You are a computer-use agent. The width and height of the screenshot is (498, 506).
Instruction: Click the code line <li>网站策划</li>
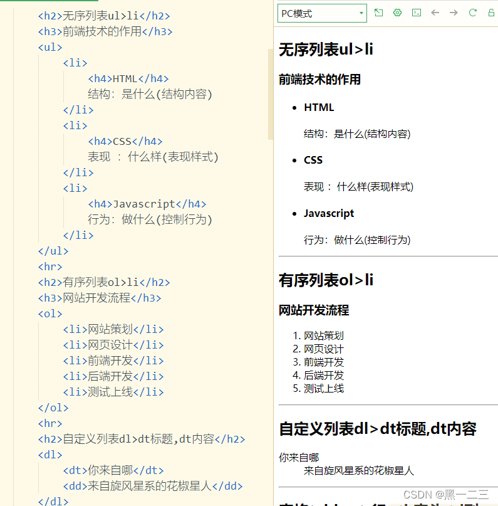point(113,329)
